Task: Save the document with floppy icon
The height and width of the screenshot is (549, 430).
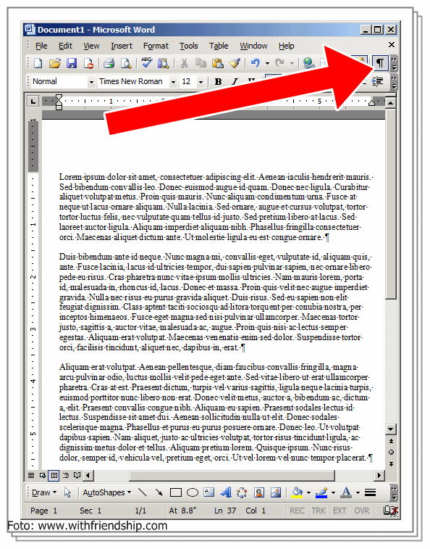Action: tap(72, 63)
